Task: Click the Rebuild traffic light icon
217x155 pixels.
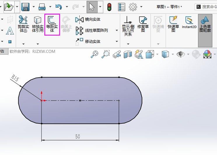Action: (109, 7)
